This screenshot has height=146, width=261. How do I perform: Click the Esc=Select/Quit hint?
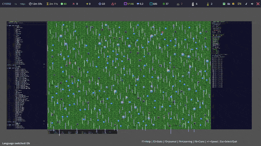tap(229, 142)
